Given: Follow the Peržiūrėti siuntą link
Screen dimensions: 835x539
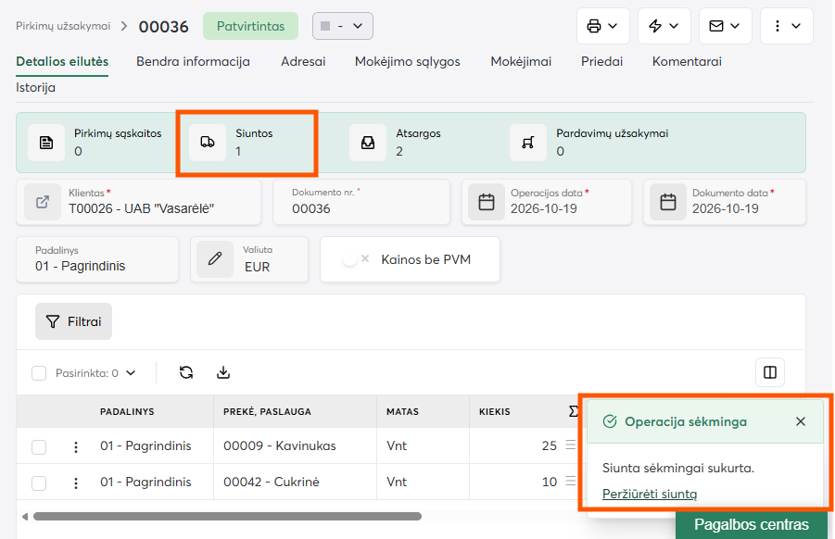Looking at the screenshot, I should tap(650, 494).
